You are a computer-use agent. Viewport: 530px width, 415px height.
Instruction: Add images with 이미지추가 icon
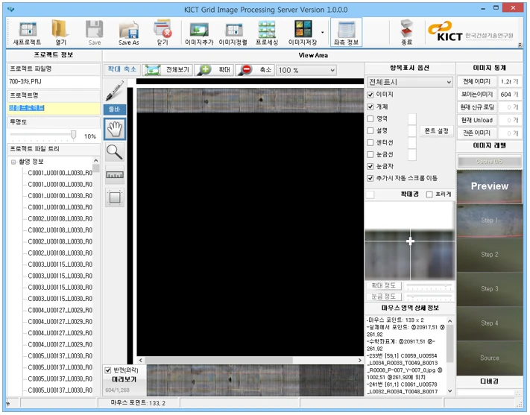click(x=199, y=33)
